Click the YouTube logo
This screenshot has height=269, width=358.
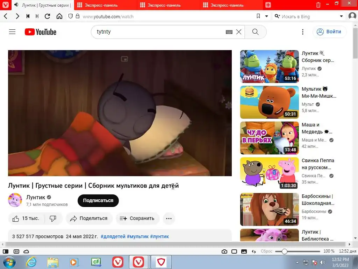click(x=41, y=32)
